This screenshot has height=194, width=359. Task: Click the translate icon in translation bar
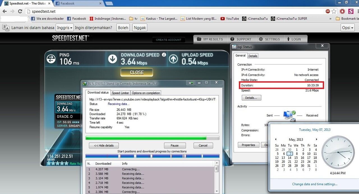[x=6, y=28]
